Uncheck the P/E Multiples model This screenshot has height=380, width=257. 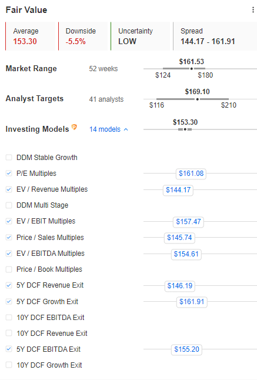coord(9,174)
